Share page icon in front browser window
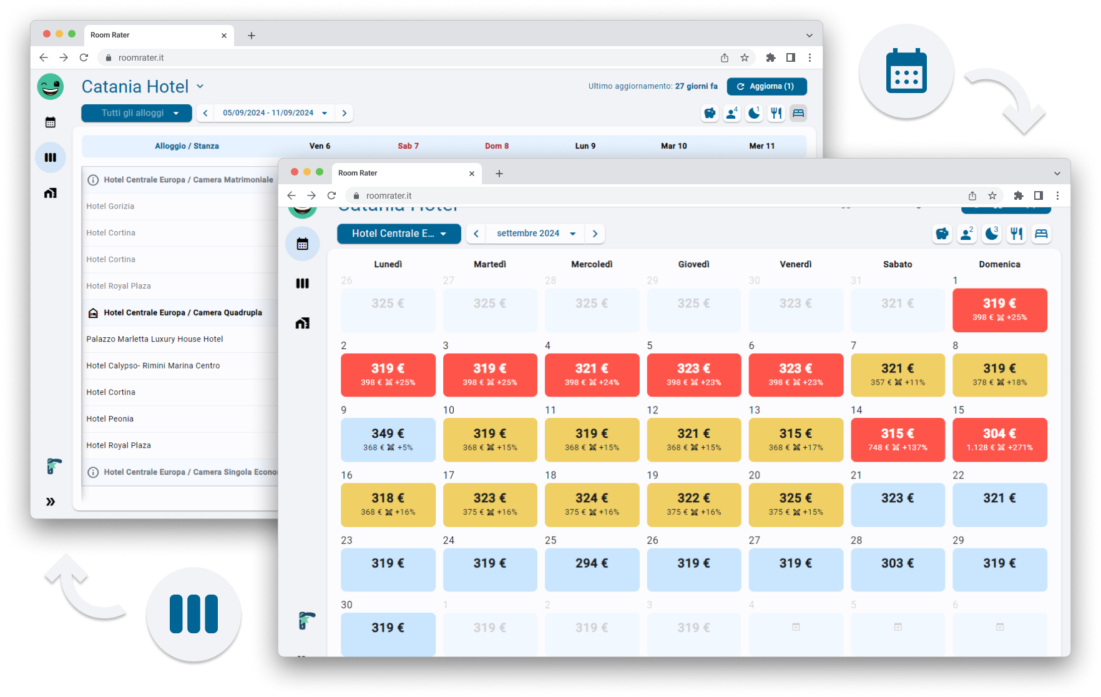This screenshot has width=1101, height=697. pos(972,195)
